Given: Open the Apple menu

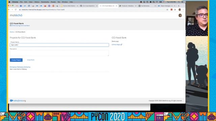Looking at the screenshot, I should [9, 2].
